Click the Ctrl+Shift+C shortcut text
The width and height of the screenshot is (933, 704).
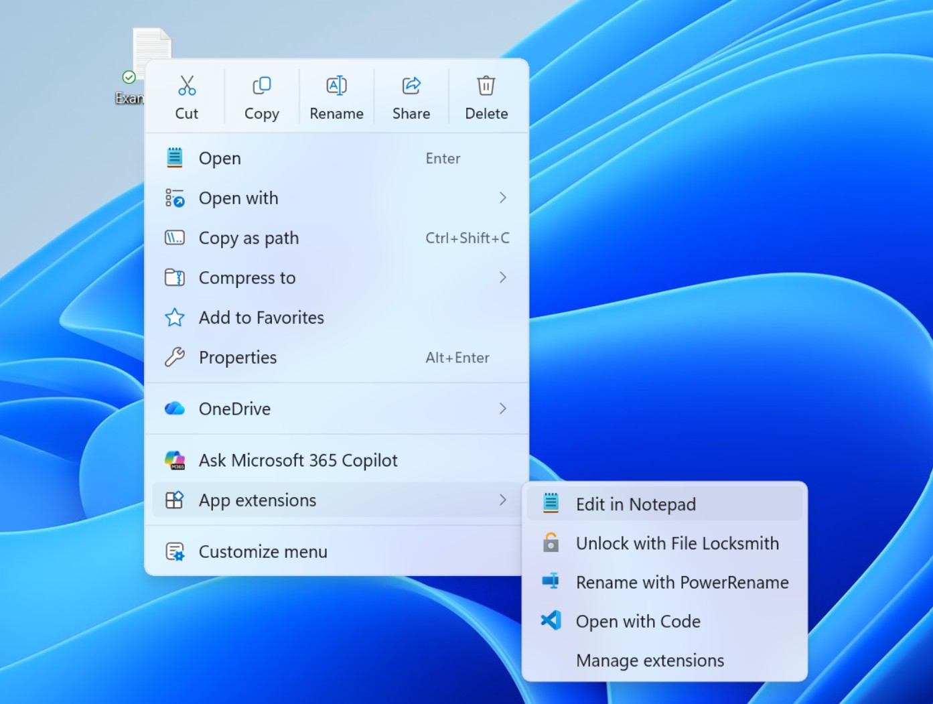click(468, 238)
